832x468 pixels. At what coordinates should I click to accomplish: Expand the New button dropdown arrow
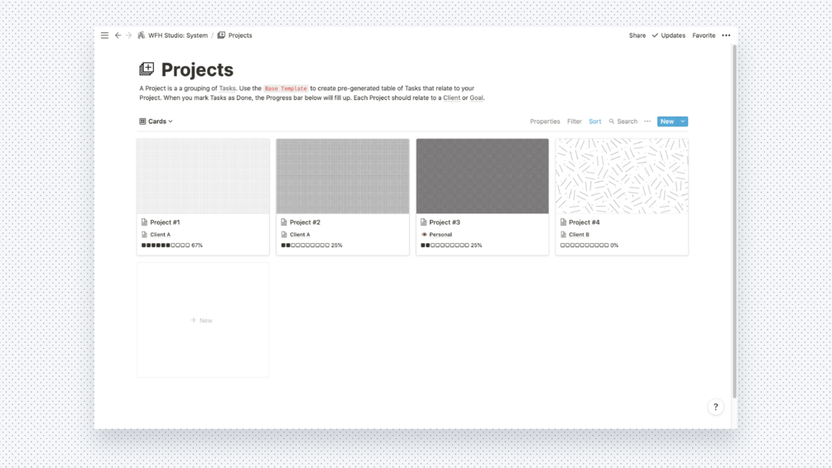coord(683,122)
